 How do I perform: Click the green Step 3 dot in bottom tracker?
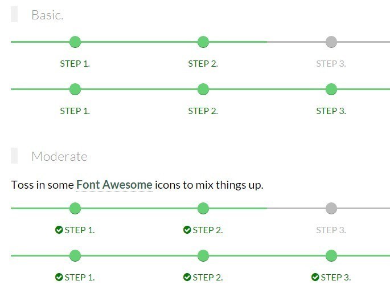tap(331, 256)
